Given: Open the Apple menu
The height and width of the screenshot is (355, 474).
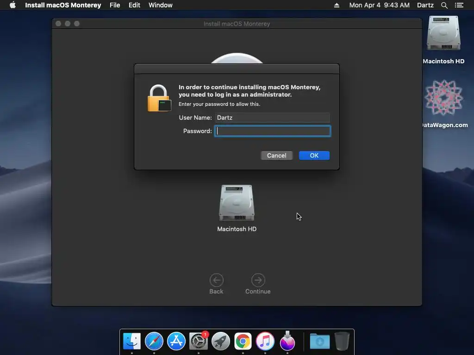Looking at the screenshot, I should pyautogui.click(x=12, y=5).
